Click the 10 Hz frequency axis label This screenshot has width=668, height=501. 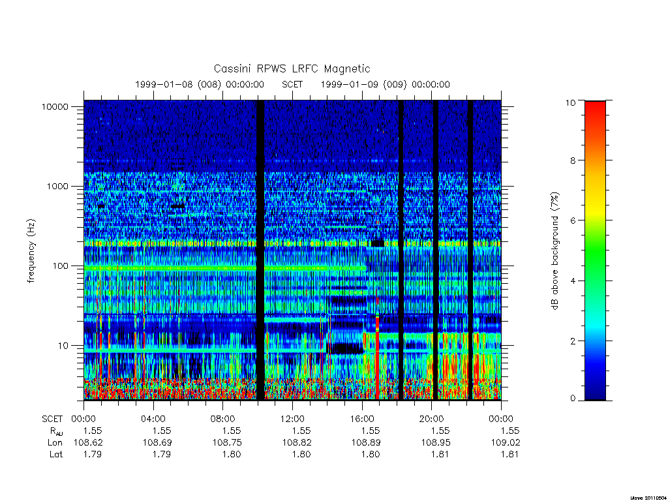point(63,346)
